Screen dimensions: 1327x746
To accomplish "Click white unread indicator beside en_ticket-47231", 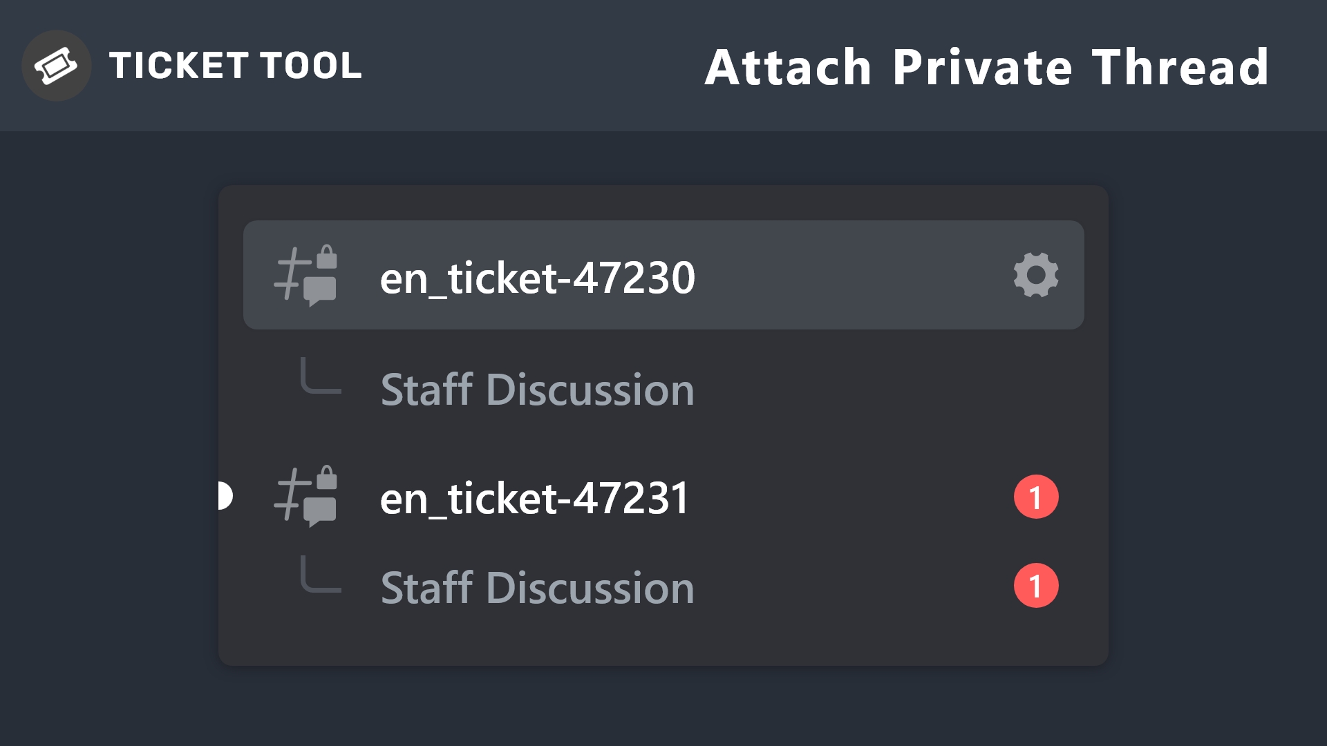I will click(224, 496).
